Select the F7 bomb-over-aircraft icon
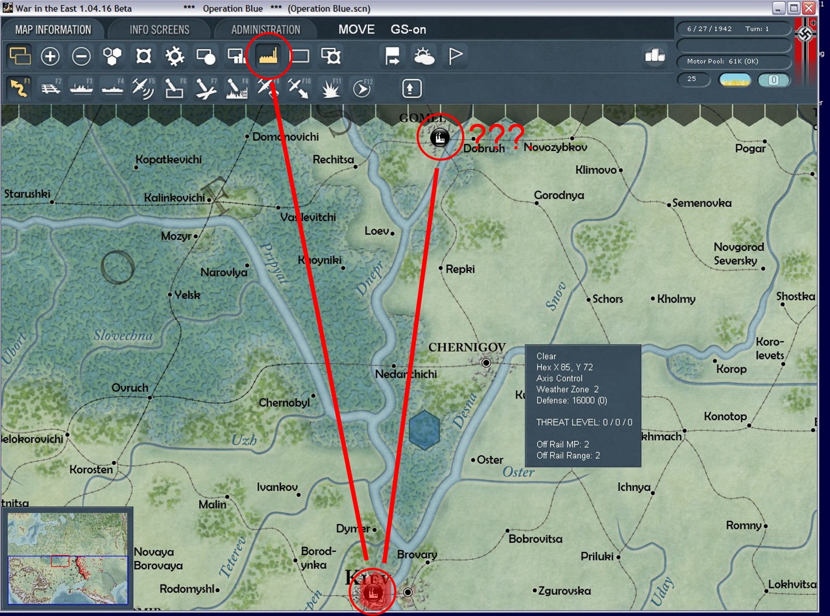 point(206,88)
